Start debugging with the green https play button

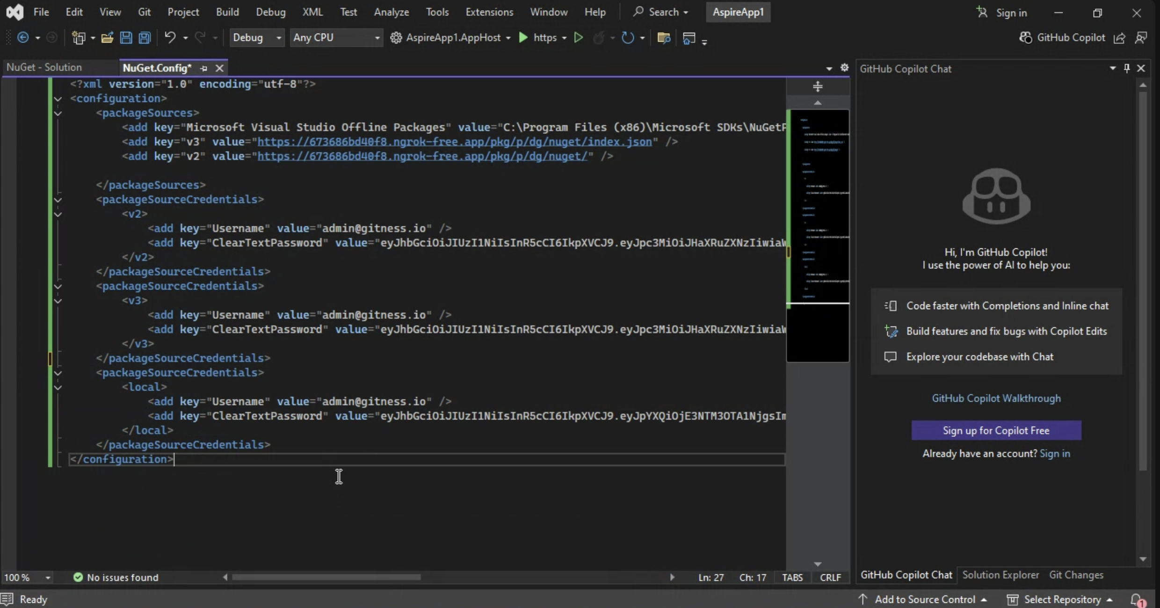[x=524, y=37]
